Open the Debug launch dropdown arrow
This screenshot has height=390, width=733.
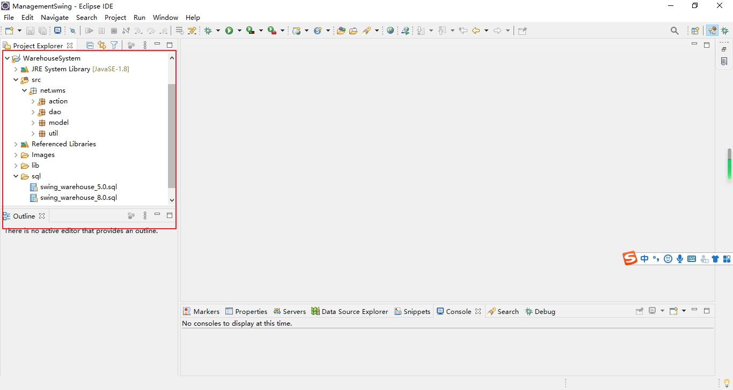coord(218,31)
